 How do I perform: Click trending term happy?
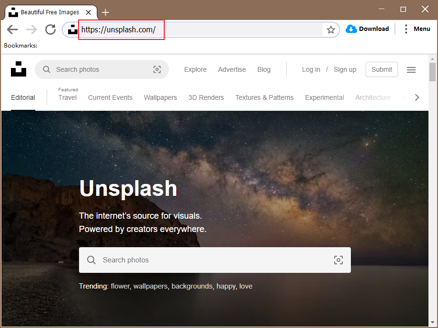(x=227, y=286)
